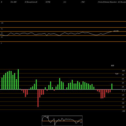Click value 28 in the mini chart
126x126 pixels.
coord(81,119)
